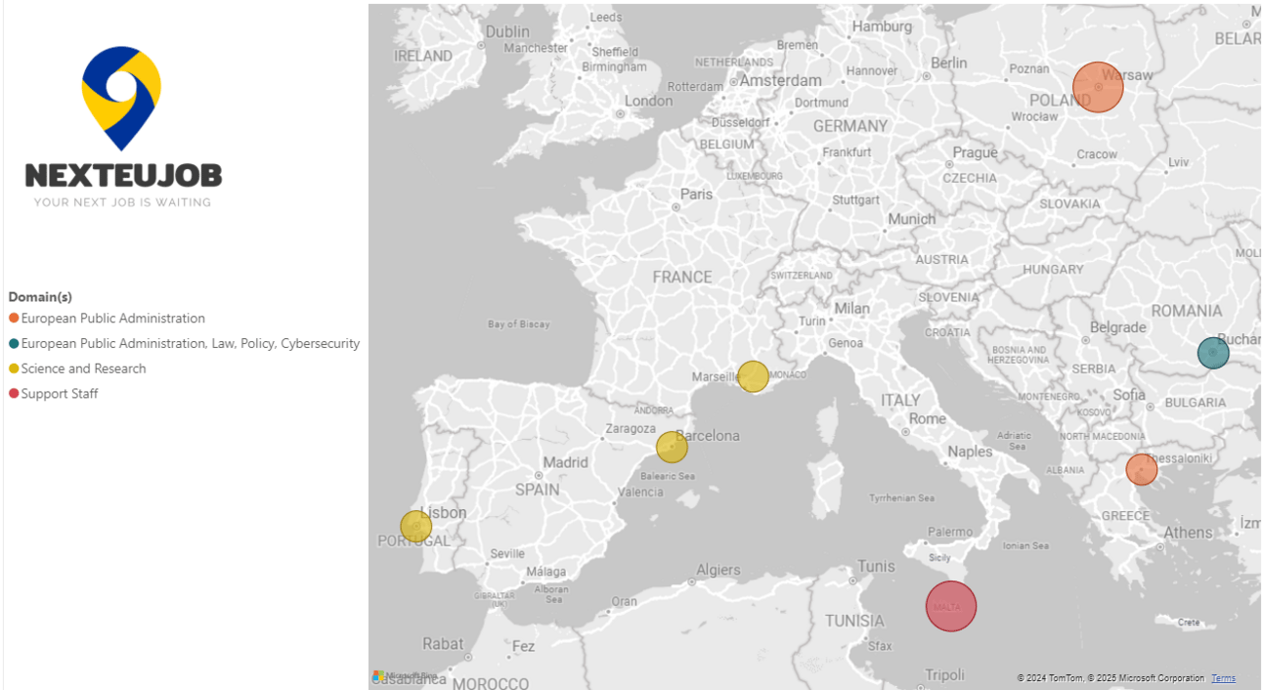Click the Algiers label on map
The height and width of the screenshot is (690, 1263).
pos(718,570)
